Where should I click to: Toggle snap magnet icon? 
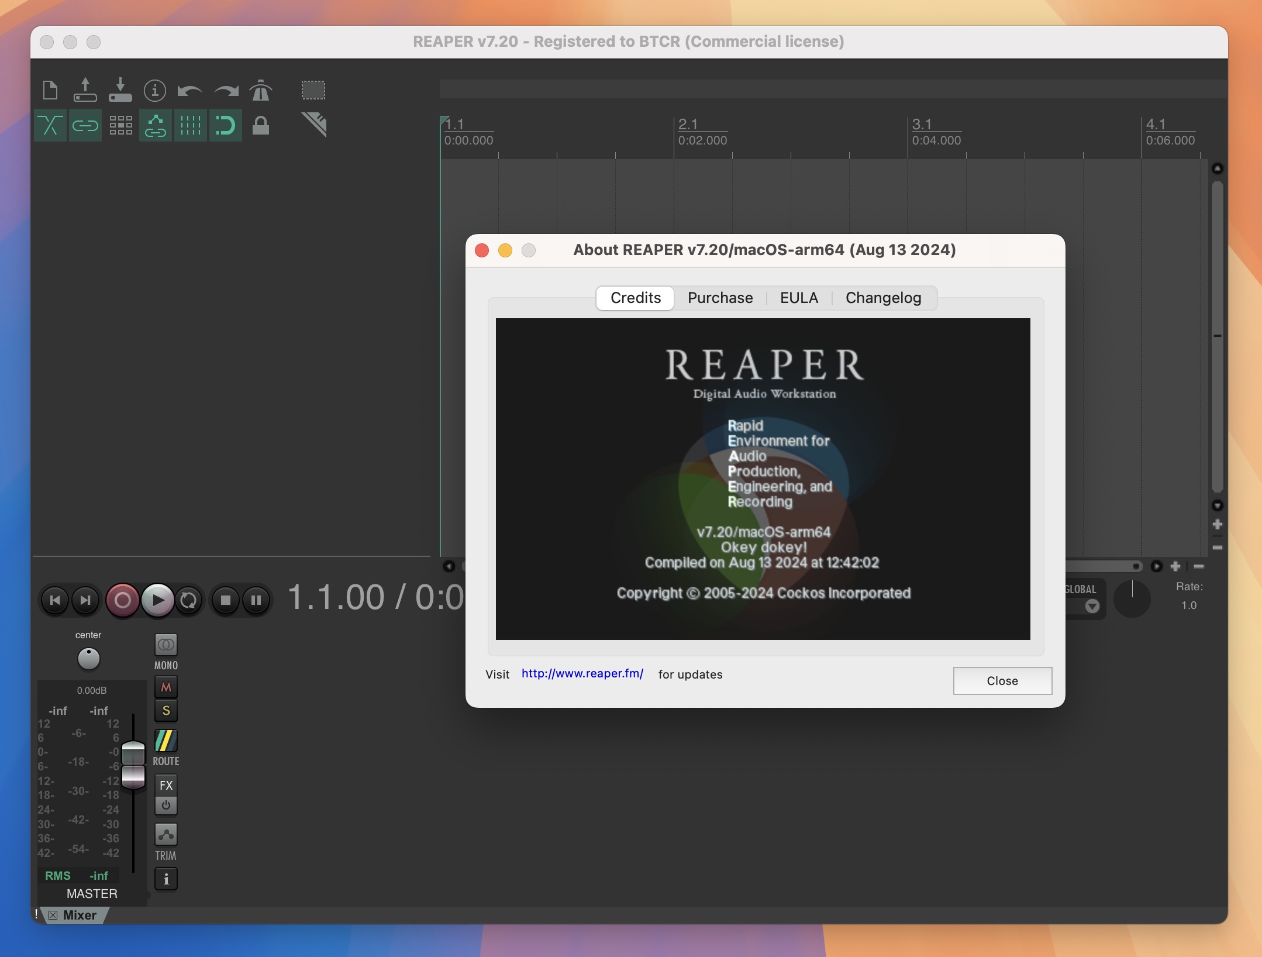click(x=226, y=125)
